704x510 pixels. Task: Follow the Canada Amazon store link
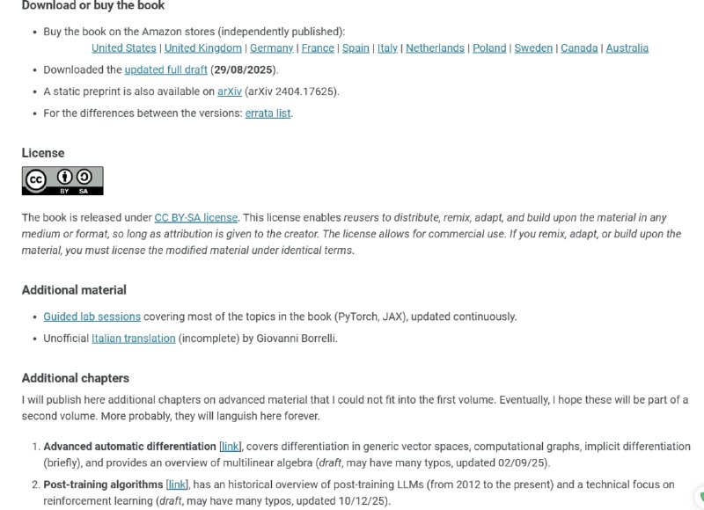coord(579,48)
